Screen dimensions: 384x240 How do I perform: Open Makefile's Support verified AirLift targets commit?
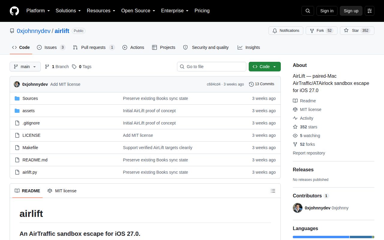click(x=157, y=148)
